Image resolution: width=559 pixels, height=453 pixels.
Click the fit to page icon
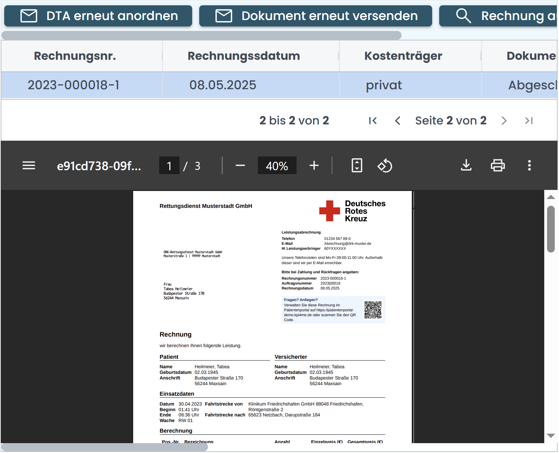click(x=357, y=166)
